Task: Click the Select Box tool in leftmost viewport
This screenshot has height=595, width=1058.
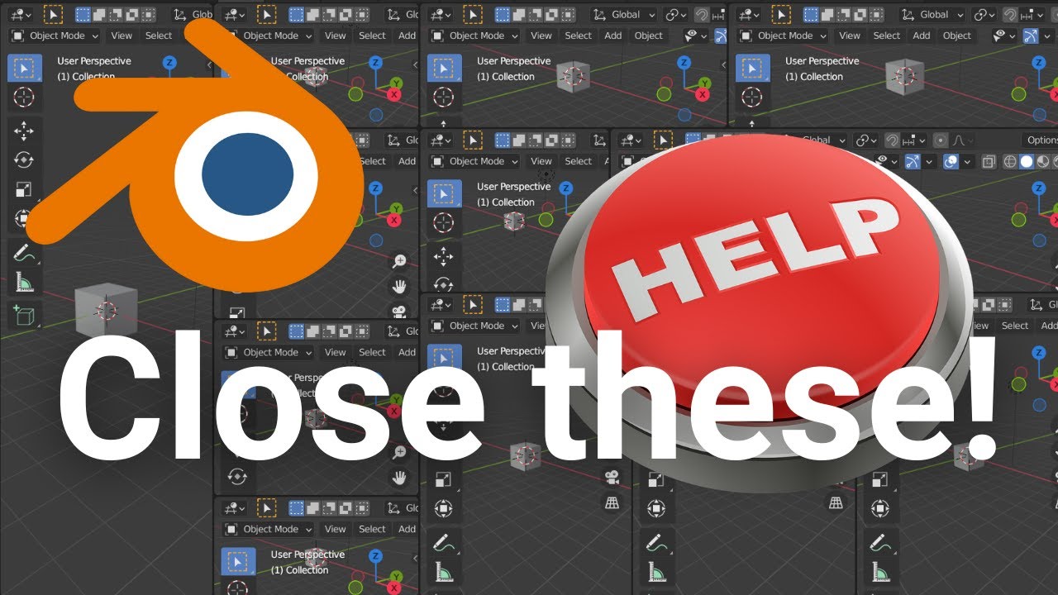Action: (x=24, y=68)
